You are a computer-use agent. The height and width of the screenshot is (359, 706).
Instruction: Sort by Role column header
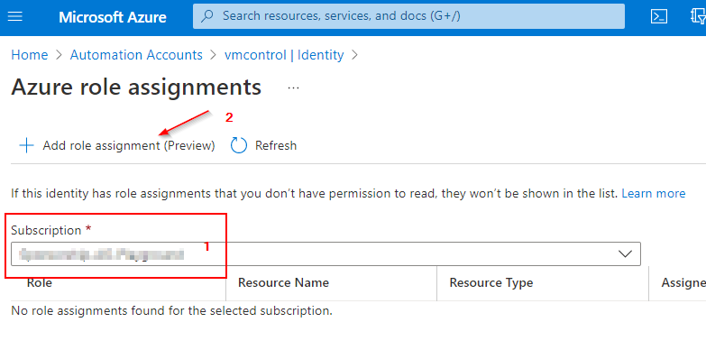tap(39, 283)
